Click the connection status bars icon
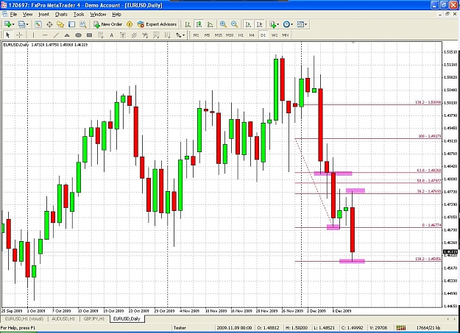The height and width of the screenshot is (333, 460). pyautogui.click(x=400, y=327)
